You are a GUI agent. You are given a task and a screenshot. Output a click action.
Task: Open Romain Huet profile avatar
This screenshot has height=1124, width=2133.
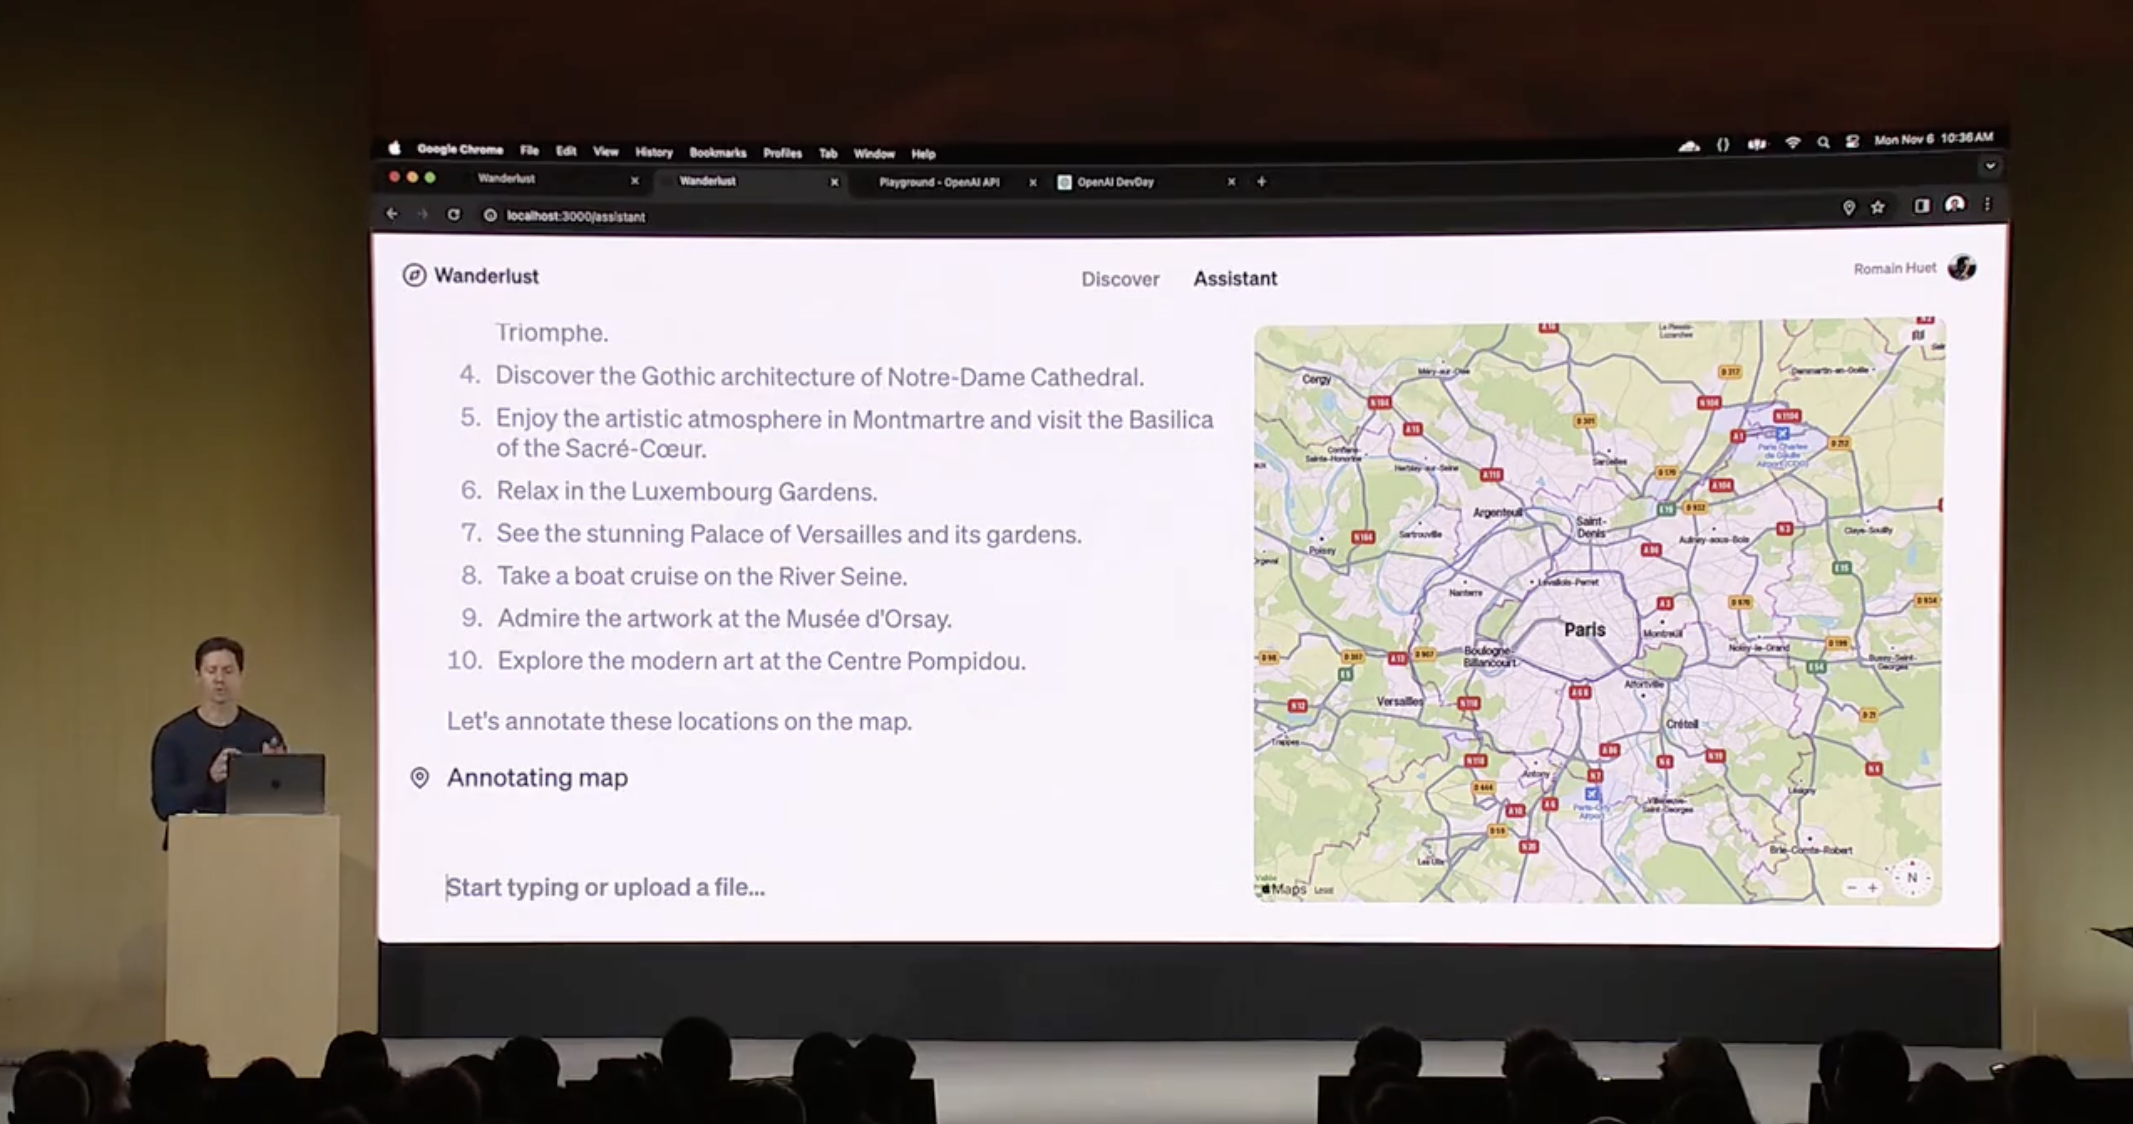1962,267
